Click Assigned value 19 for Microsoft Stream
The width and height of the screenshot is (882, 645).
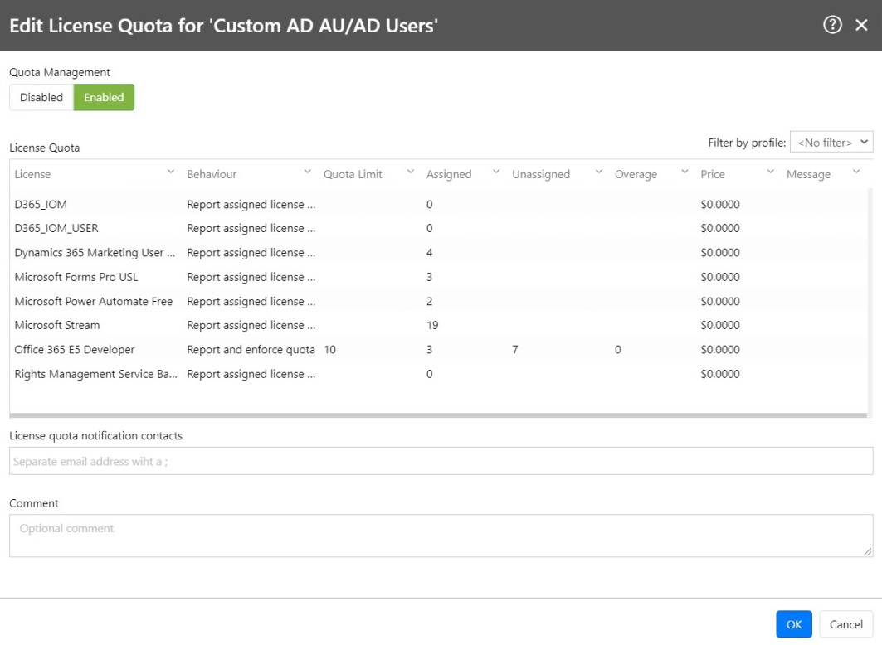[x=432, y=325]
